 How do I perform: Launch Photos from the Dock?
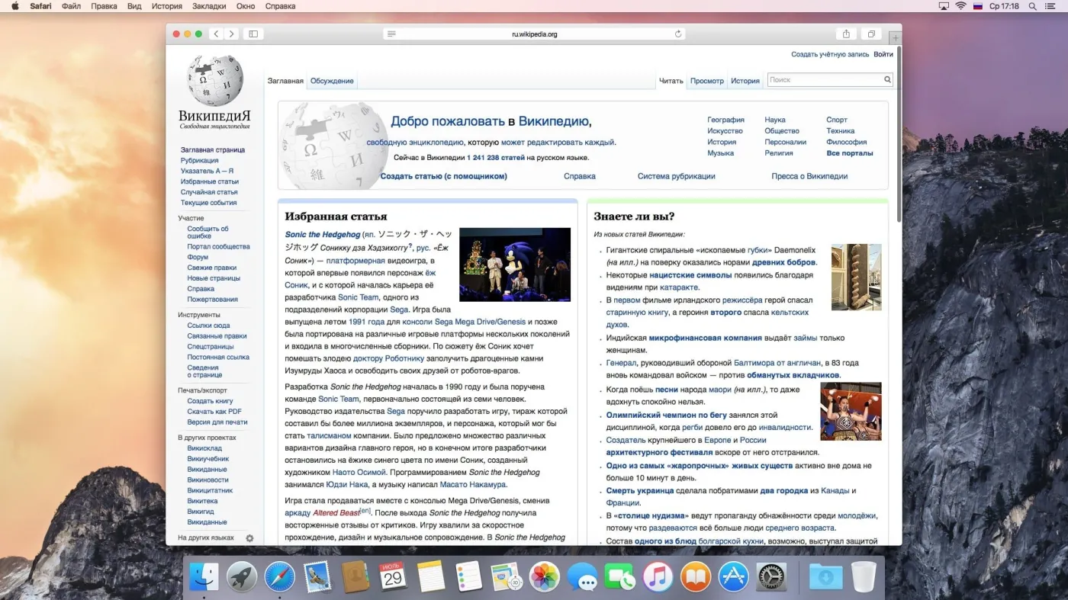pyautogui.click(x=545, y=577)
